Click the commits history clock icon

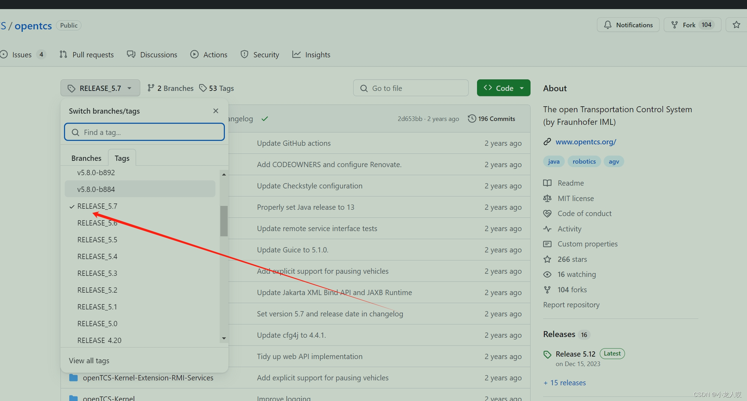(x=472, y=119)
